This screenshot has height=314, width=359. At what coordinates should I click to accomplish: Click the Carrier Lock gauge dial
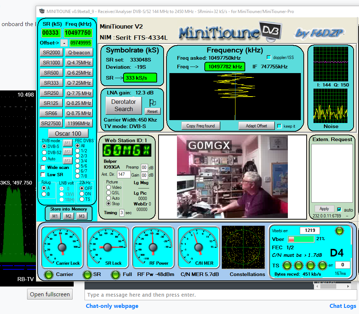tap(62, 247)
